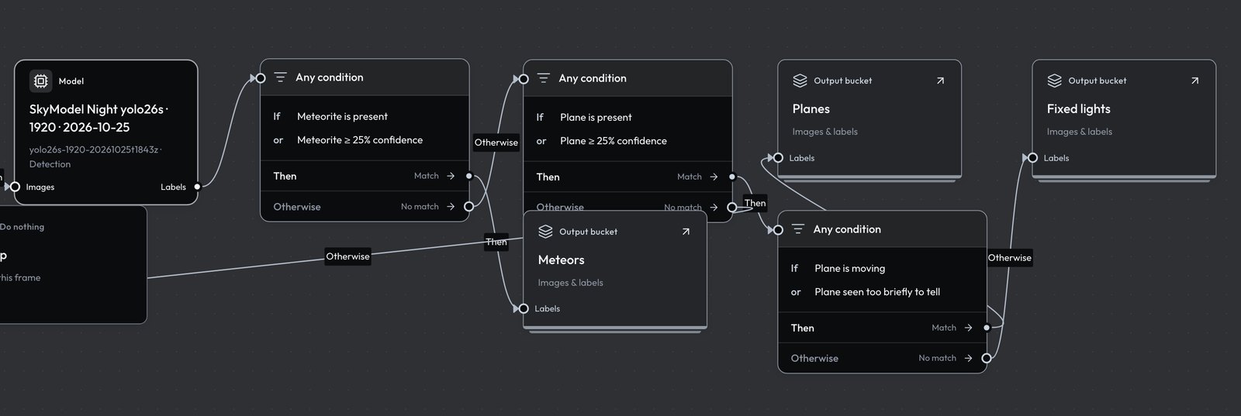Image resolution: width=1241 pixels, height=416 pixels.
Task: Click the Fixed lights bucket title
Action: pyautogui.click(x=1078, y=109)
